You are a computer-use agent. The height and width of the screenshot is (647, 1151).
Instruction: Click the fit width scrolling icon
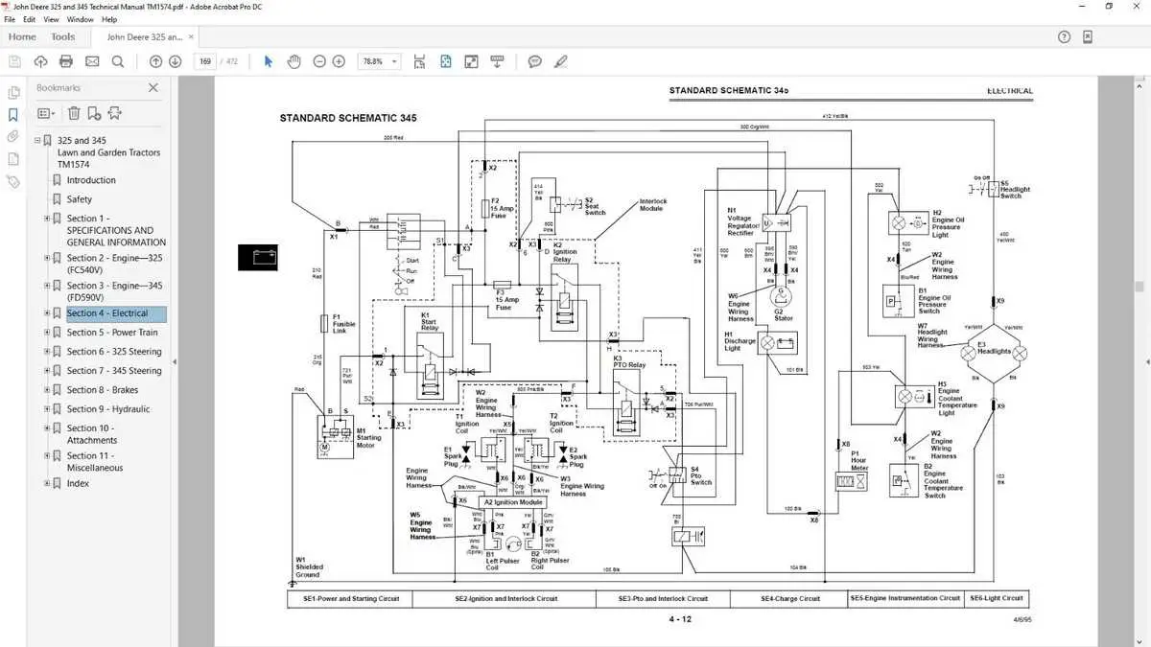[420, 61]
